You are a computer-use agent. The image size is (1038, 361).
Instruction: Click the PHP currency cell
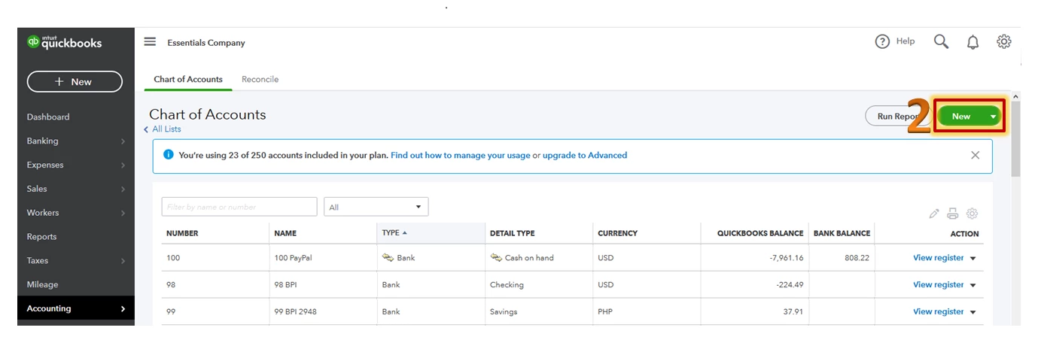tap(605, 311)
